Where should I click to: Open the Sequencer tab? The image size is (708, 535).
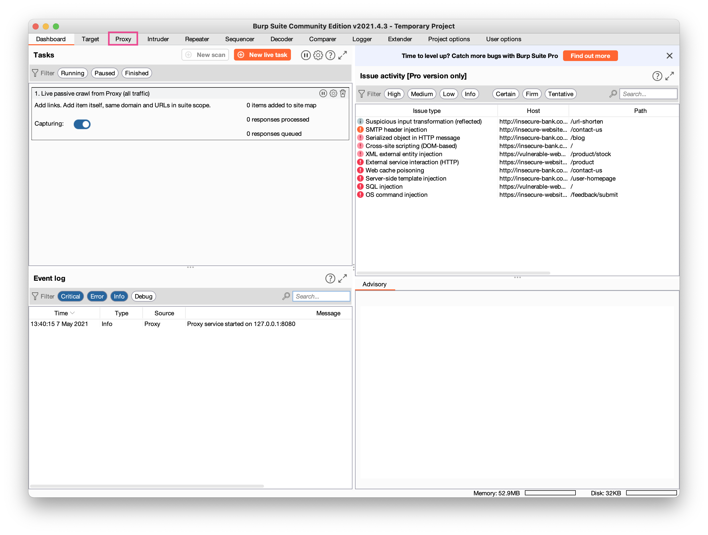pos(240,39)
